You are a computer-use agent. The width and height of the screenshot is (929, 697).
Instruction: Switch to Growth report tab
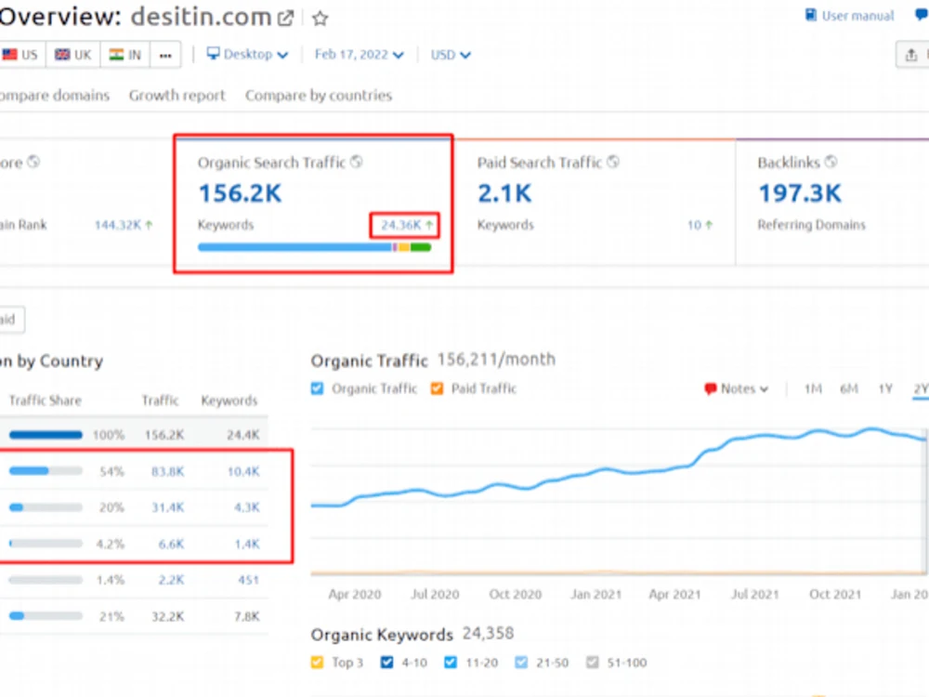tap(177, 96)
